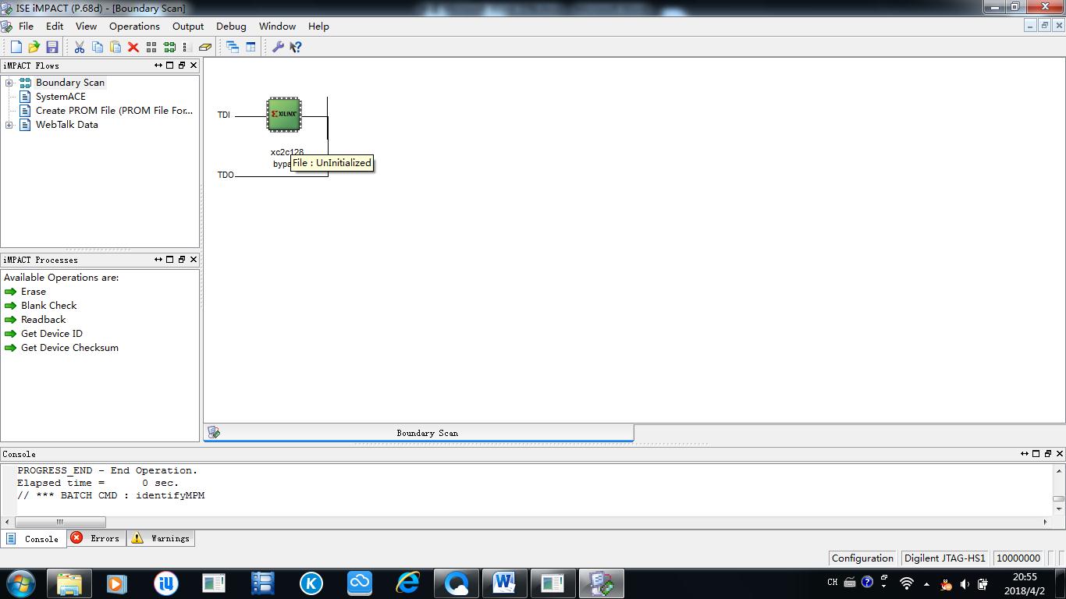Open the Edit menu
Screen dimensions: 1066x599
[x=55, y=26]
